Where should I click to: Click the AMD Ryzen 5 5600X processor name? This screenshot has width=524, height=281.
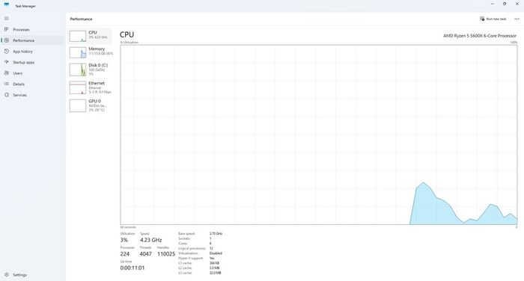pyautogui.click(x=480, y=36)
